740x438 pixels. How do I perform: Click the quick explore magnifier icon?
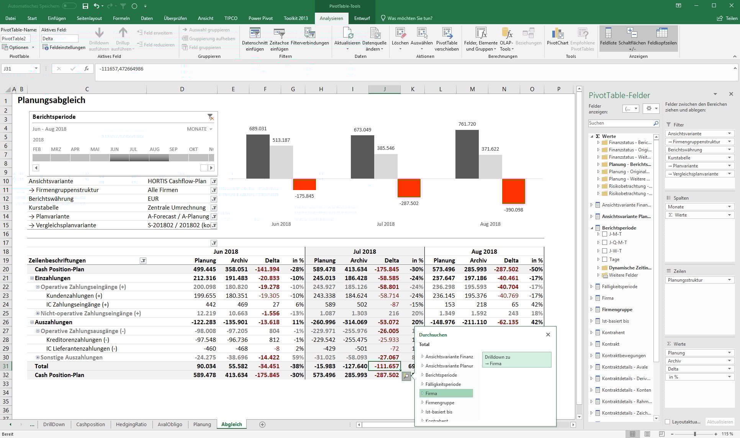click(x=406, y=376)
